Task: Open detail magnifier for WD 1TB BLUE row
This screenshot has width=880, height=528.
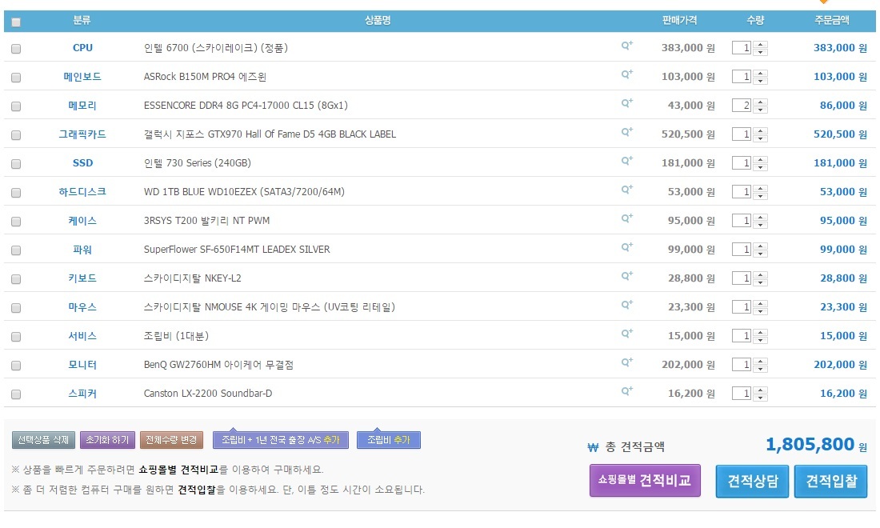Action: point(627,190)
